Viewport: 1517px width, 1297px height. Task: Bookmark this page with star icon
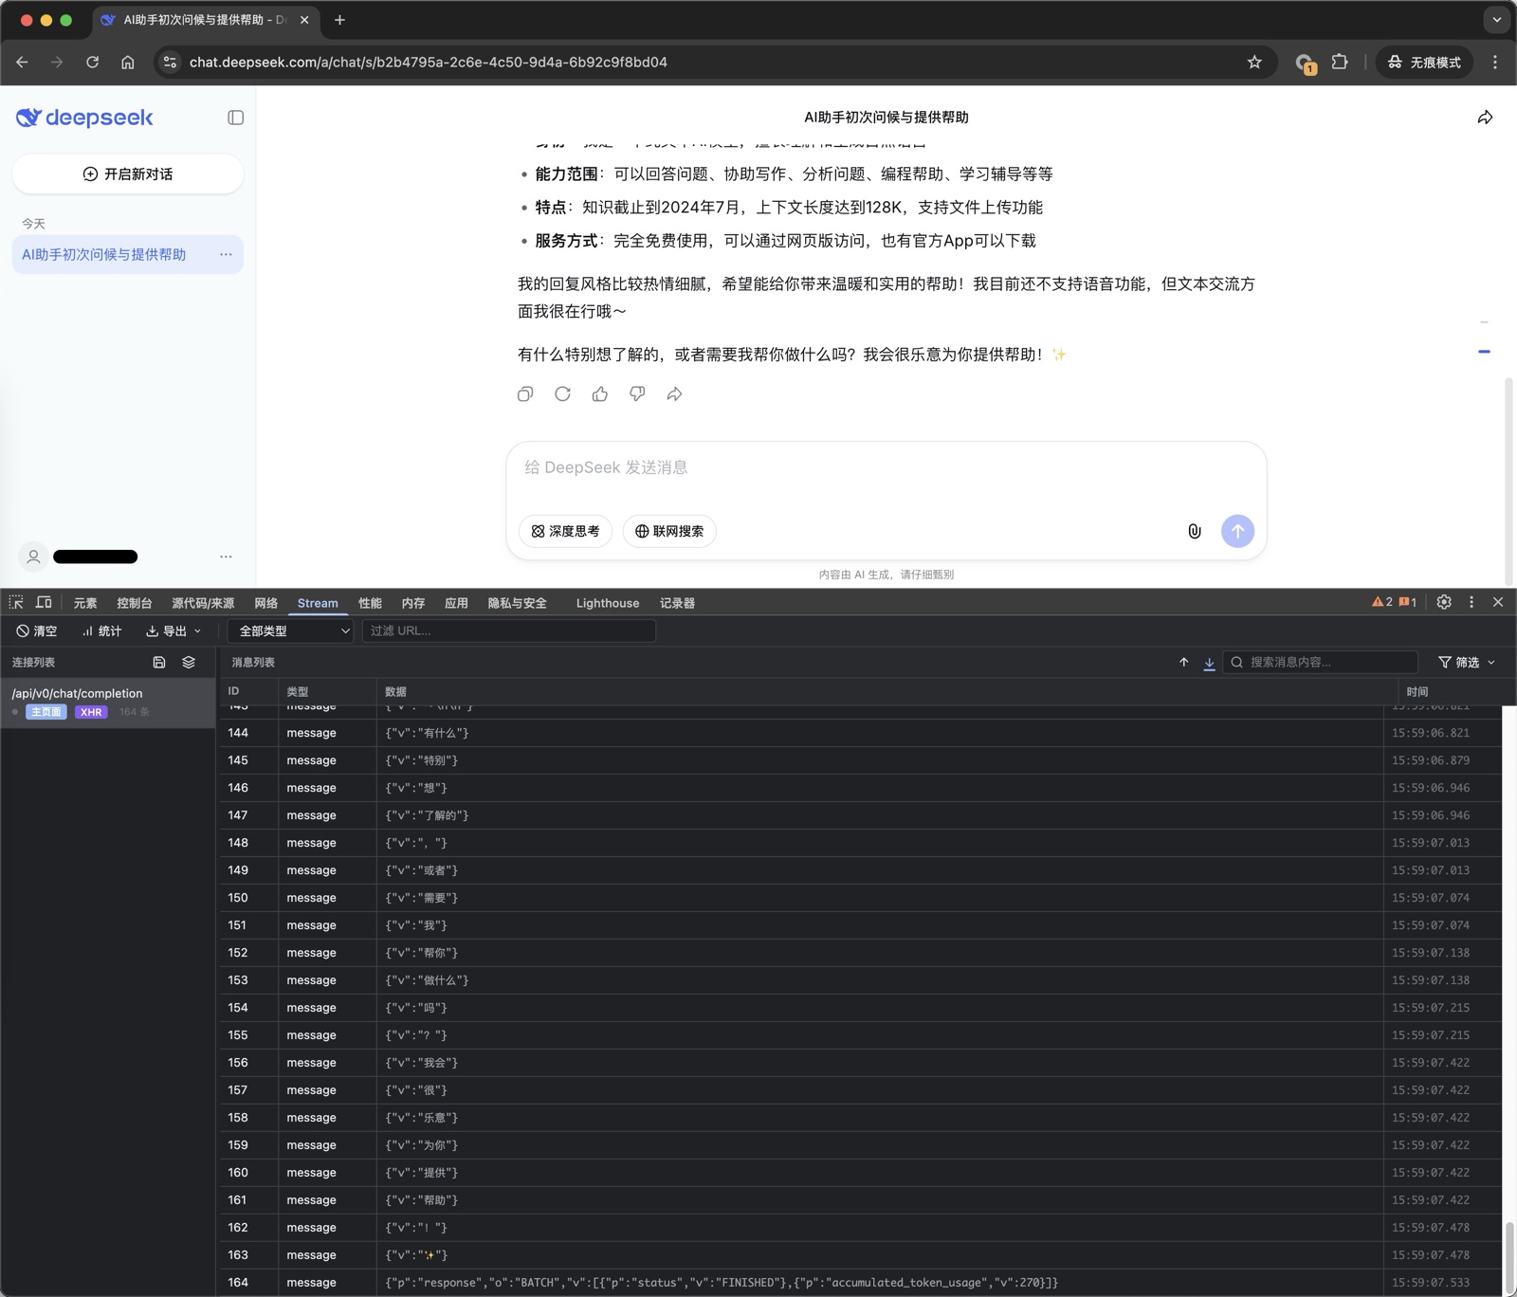1254,62
